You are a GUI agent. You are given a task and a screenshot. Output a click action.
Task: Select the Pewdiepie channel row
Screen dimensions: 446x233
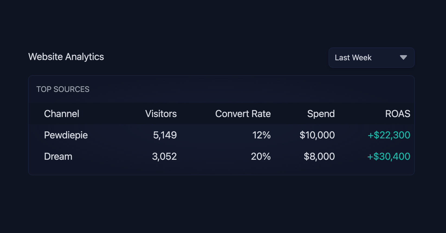221,135
